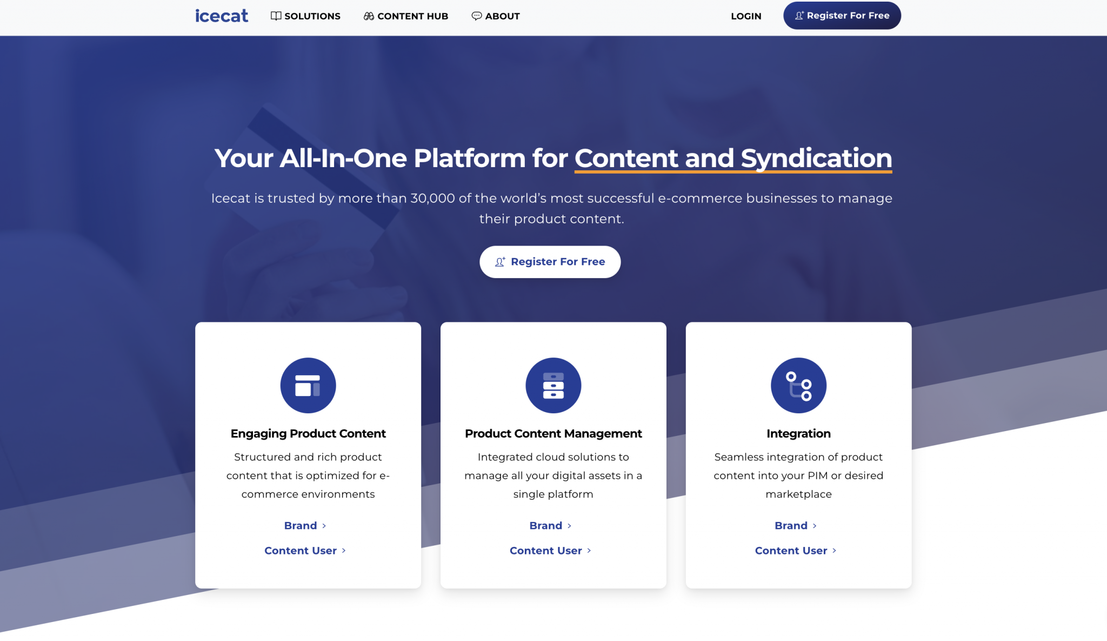
Task: Click 'Structured and rich product' description text
Action: point(308,475)
